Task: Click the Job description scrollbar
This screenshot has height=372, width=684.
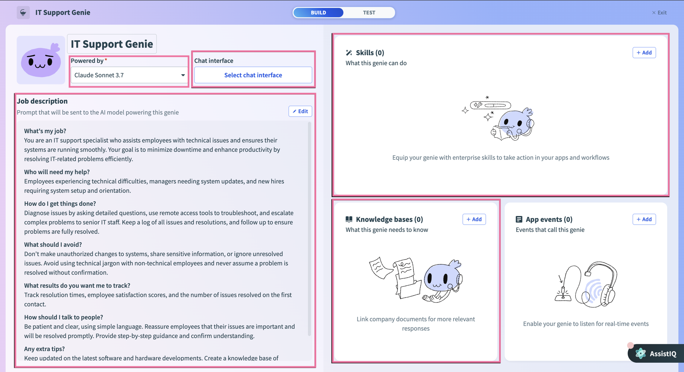Action: (309, 232)
